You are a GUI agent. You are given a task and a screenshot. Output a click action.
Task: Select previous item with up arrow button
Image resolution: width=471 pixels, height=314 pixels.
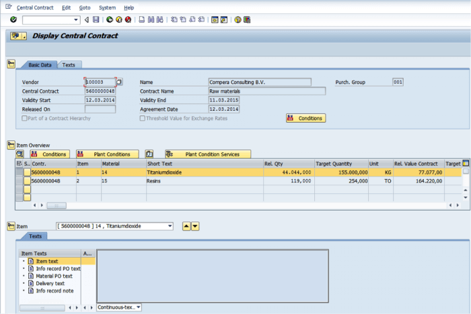point(186,226)
